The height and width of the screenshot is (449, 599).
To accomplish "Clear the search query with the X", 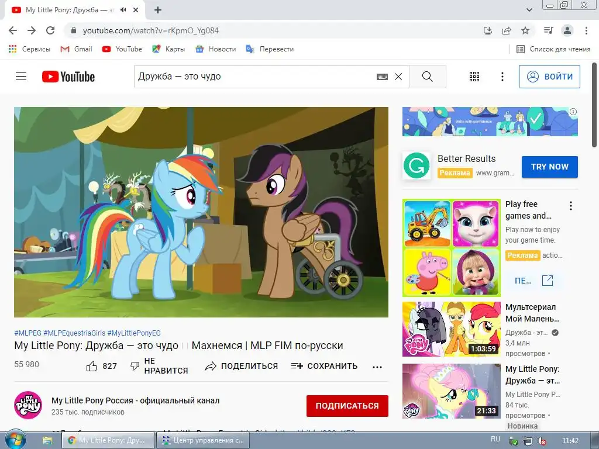I will (x=398, y=77).
